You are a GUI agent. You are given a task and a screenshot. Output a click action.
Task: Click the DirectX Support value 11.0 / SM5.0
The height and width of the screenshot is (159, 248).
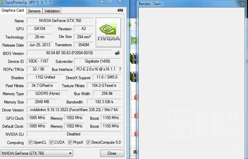(x=107, y=77)
